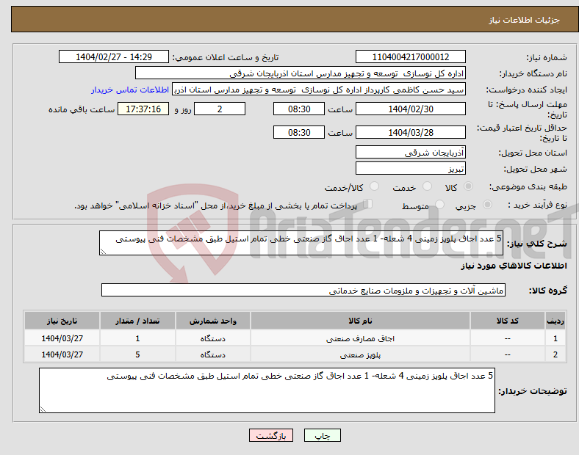Click the توضیحات خریدار text area
The image size is (579, 455).
coord(267,390)
